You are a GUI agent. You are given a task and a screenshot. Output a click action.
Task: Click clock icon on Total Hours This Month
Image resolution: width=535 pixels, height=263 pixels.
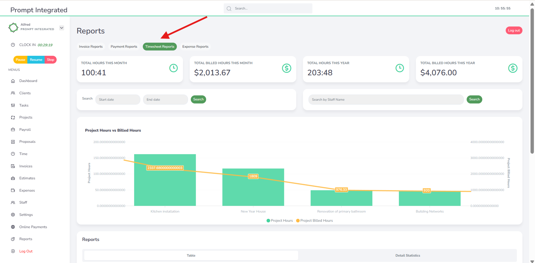click(173, 68)
